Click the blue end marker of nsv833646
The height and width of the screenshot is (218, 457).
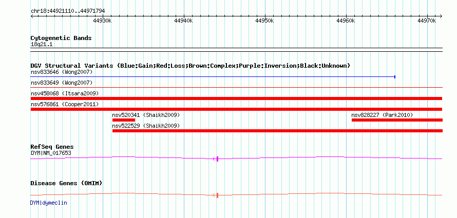pyautogui.click(x=395, y=77)
